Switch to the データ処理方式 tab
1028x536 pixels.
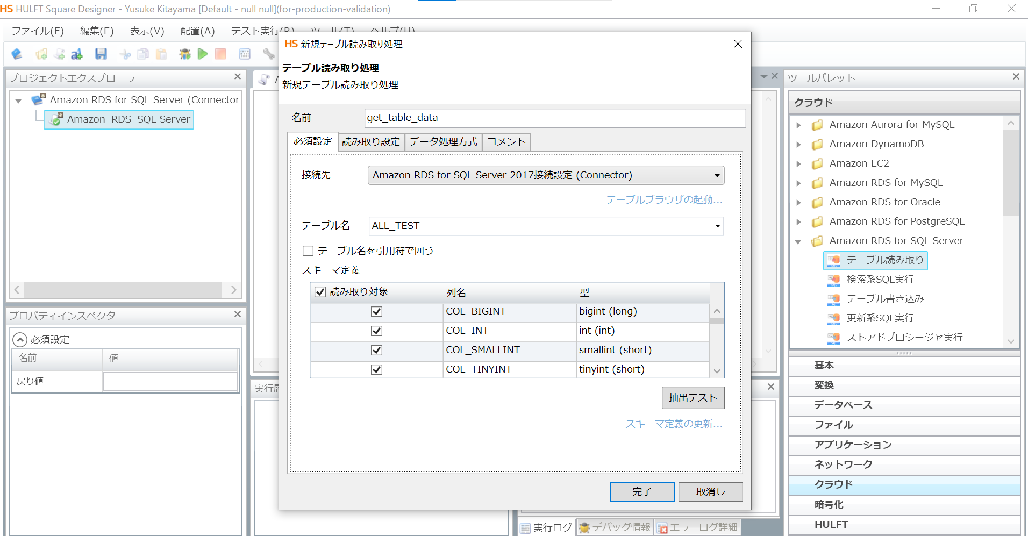[443, 142]
